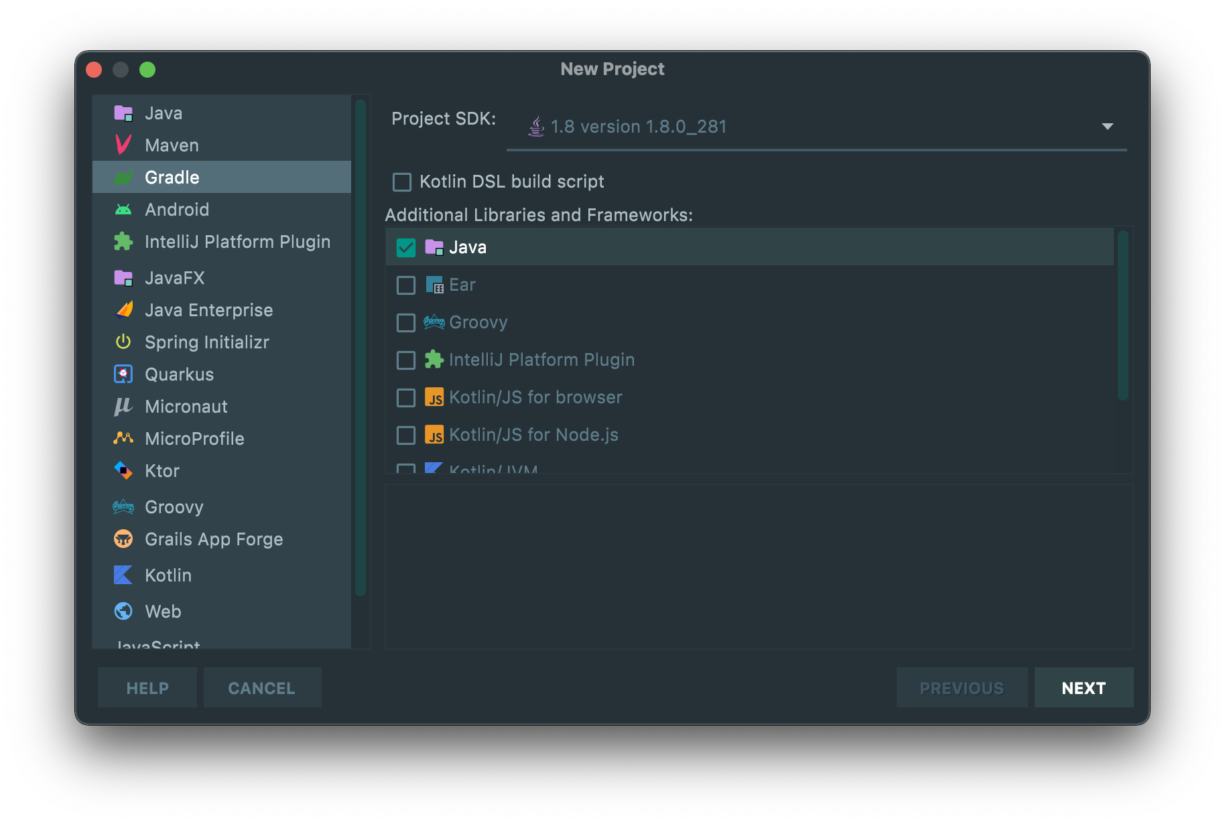Enable the Ear library checkbox
The width and height of the screenshot is (1225, 824).
pyautogui.click(x=405, y=285)
